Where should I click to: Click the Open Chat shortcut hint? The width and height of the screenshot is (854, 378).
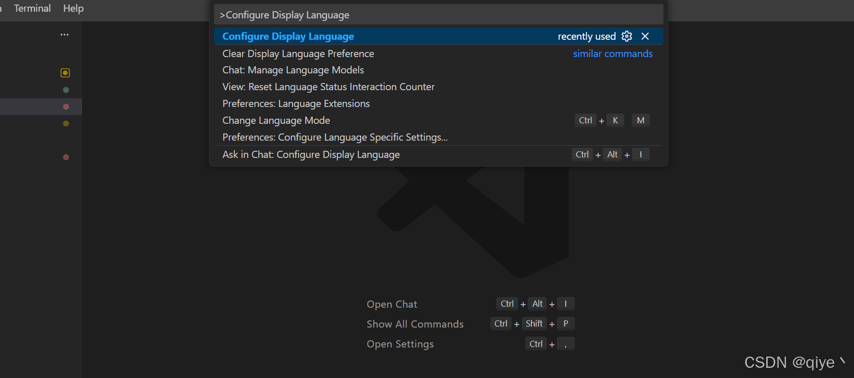point(392,304)
